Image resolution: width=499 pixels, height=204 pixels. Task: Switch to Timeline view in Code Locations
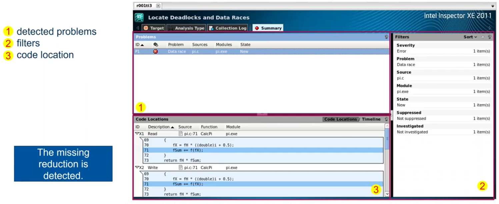coord(371,119)
